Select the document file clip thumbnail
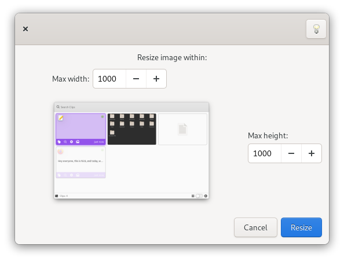Image resolution: width=344 pixels, height=261 pixels. click(x=182, y=129)
